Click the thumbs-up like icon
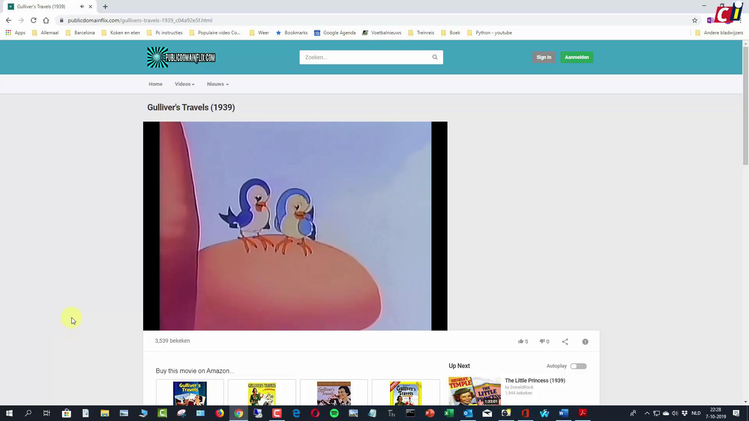 (520, 341)
